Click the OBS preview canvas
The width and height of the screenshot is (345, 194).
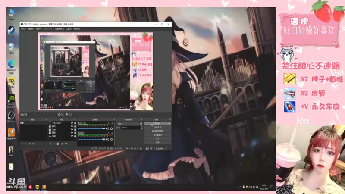coord(95,72)
